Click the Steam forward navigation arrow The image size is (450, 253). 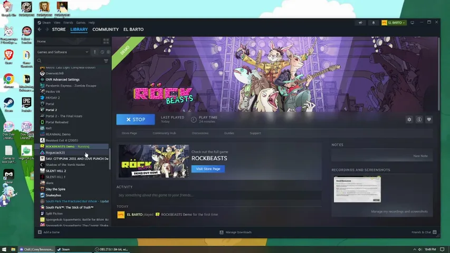point(47,30)
